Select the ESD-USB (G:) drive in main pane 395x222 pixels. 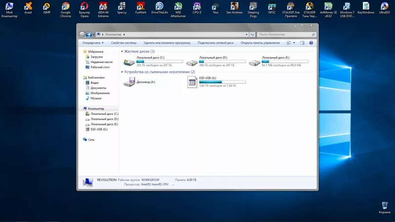point(216,82)
